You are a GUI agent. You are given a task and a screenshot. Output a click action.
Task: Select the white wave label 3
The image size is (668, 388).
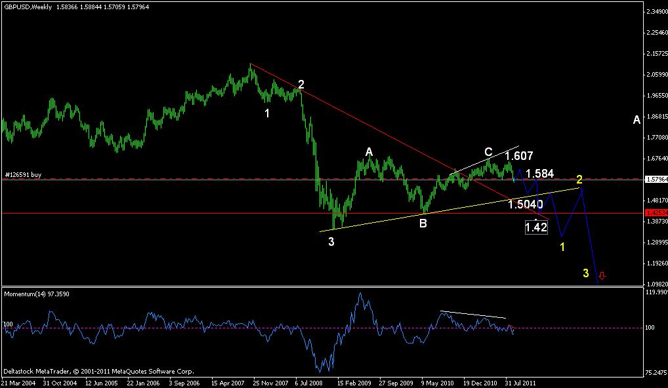pos(331,242)
